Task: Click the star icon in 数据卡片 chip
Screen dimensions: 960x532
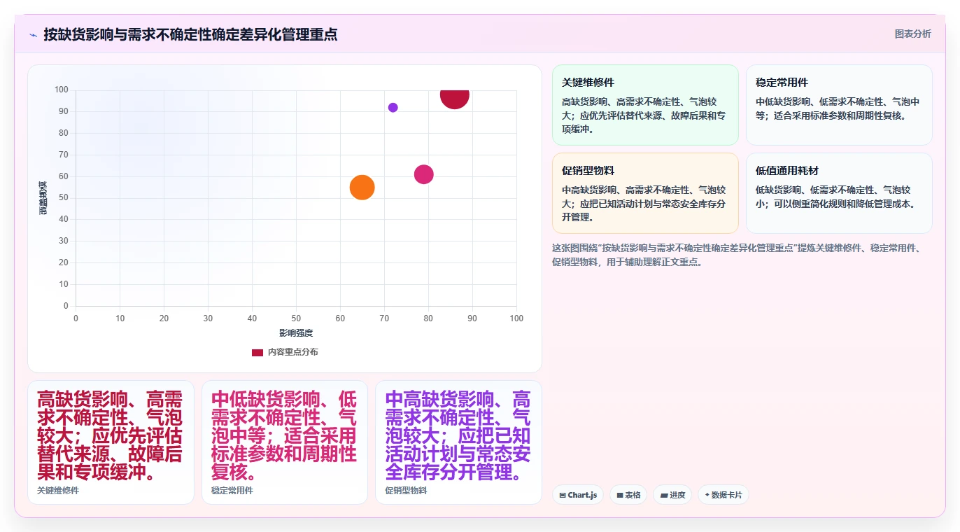Action: [x=707, y=495]
